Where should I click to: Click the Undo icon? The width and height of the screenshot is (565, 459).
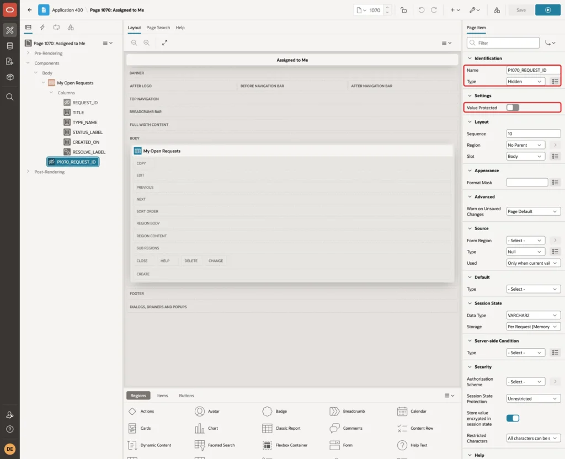click(421, 10)
